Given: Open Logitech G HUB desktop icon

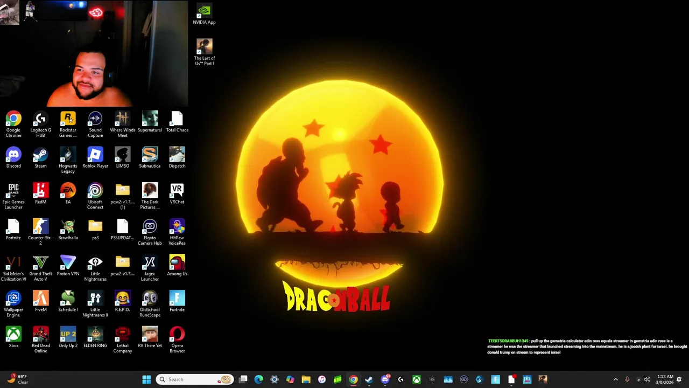Looking at the screenshot, I should [x=40, y=124].
